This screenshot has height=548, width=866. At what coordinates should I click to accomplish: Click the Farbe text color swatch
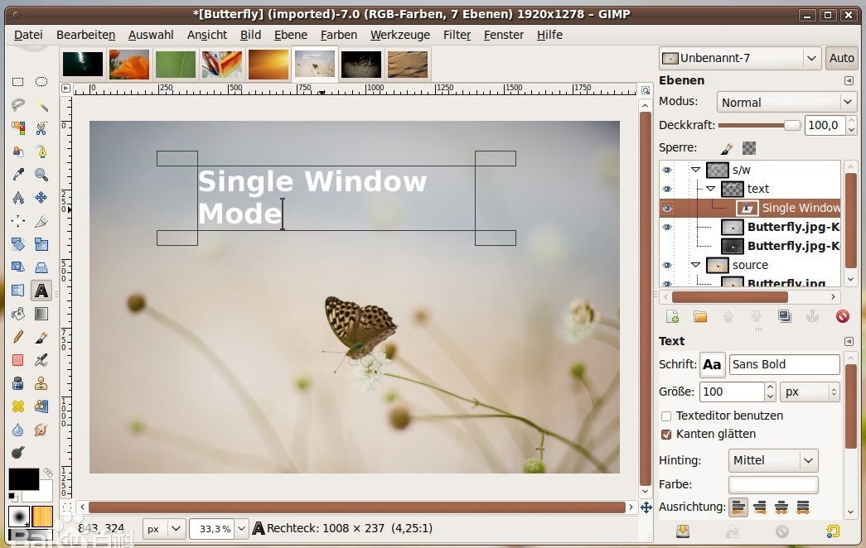772,484
